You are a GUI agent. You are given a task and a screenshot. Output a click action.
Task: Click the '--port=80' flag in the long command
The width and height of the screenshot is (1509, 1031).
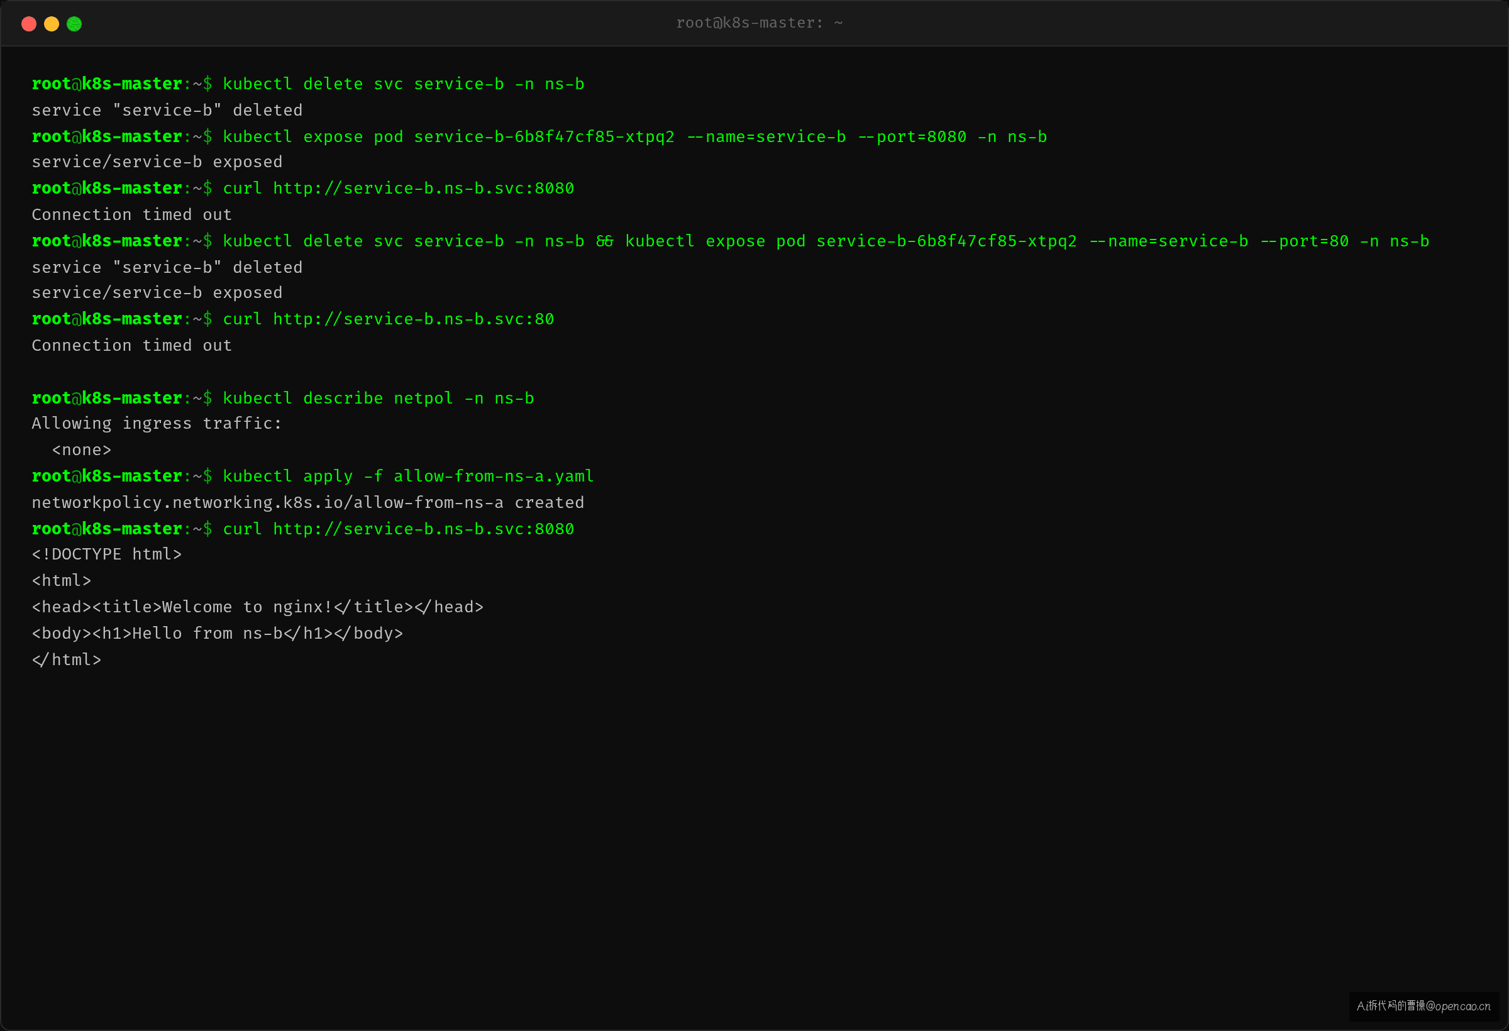tap(1304, 241)
